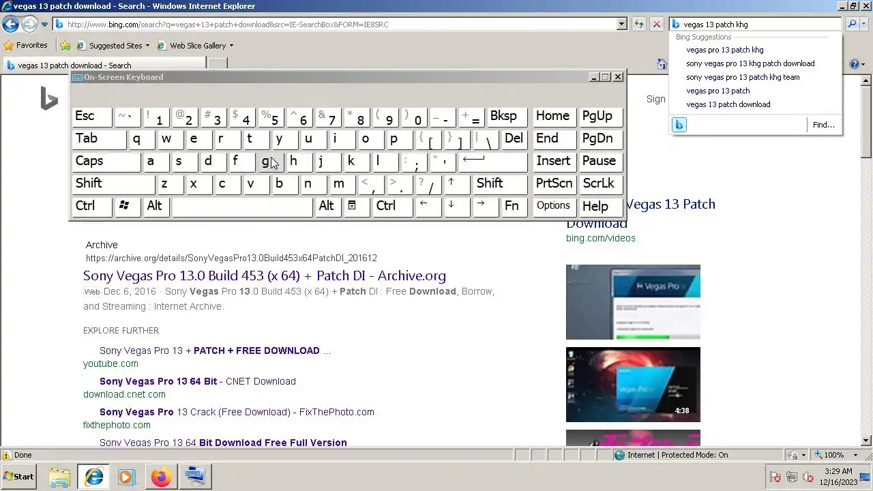The height and width of the screenshot is (491, 873).
Task: Open 'Sony Vegas Pro 13.0 Build 453' Archive.org result
Action: [x=265, y=276]
